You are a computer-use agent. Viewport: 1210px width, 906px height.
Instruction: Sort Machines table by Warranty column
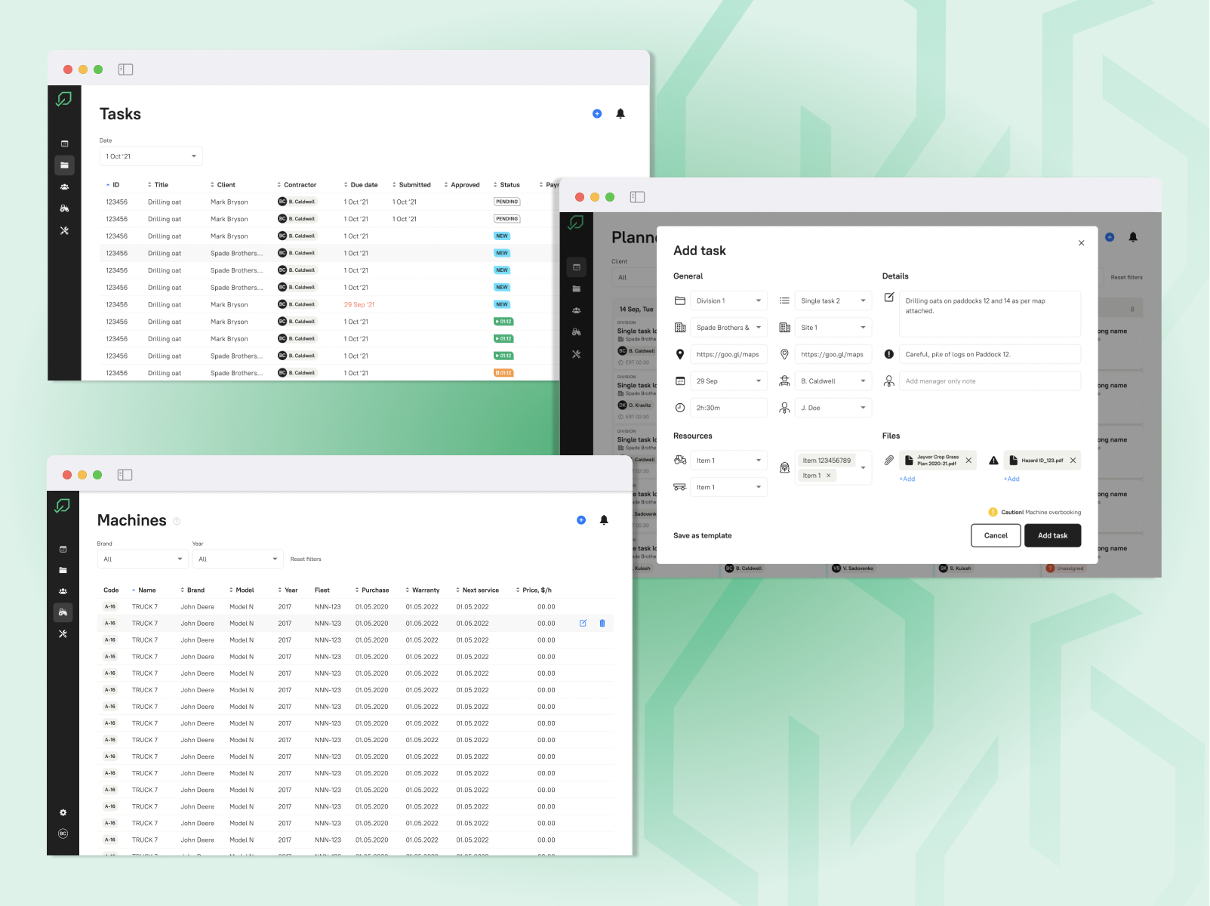pyautogui.click(x=423, y=590)
